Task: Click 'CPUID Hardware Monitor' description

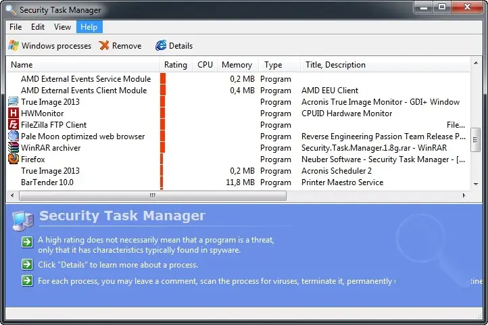Action: click(347, 114)
